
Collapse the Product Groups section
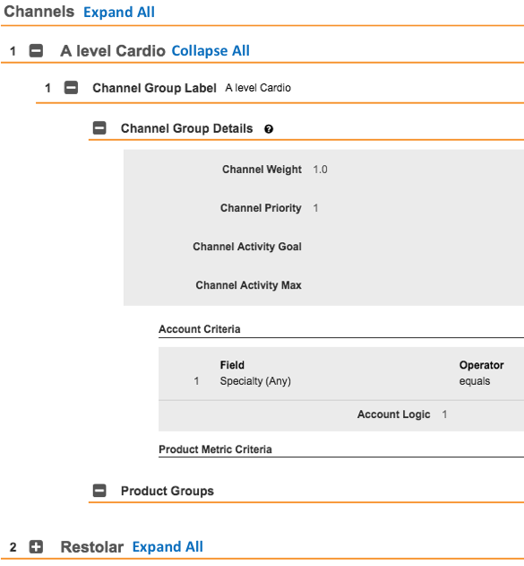99,491
